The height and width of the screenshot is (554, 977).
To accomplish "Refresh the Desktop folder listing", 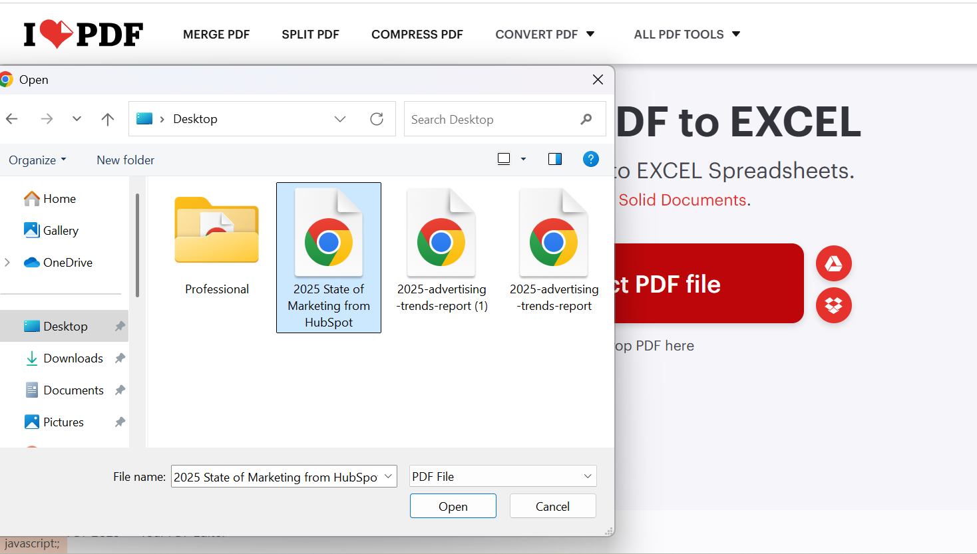I will point(377,118).
